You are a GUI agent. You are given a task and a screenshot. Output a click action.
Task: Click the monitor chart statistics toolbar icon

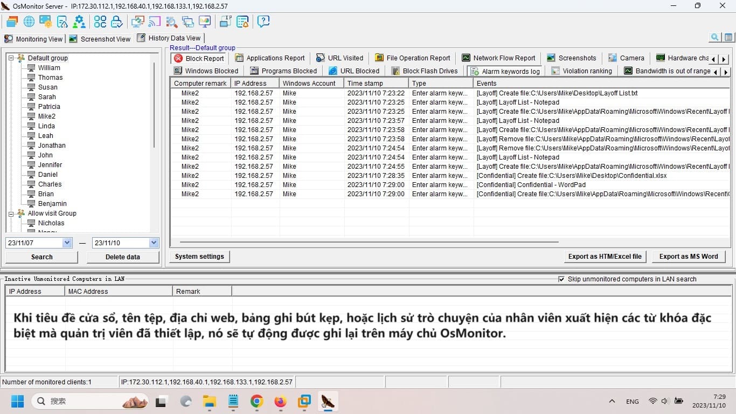pos(205,22)
